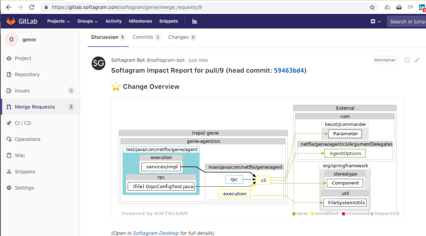
Task: Click the padlock icon in address bar
Action: tap(46, 7)
